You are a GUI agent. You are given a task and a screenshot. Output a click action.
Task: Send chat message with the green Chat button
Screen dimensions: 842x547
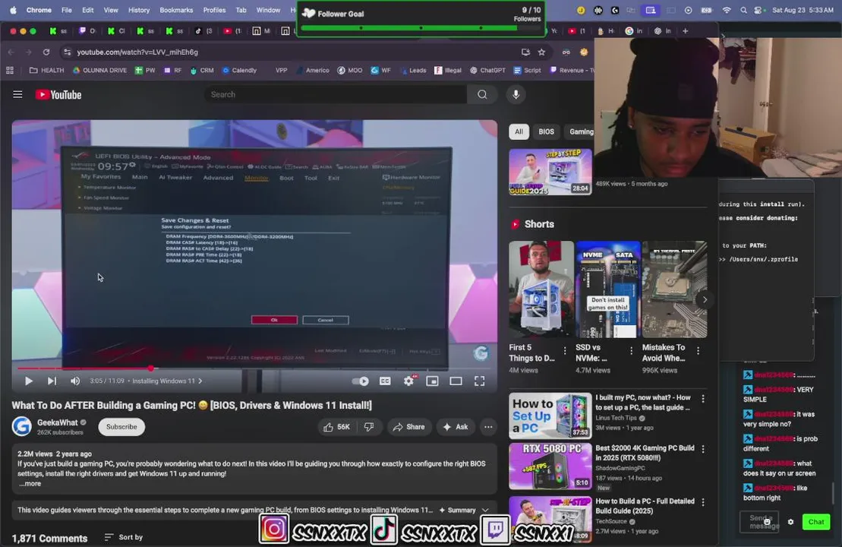tap(815, 522)
